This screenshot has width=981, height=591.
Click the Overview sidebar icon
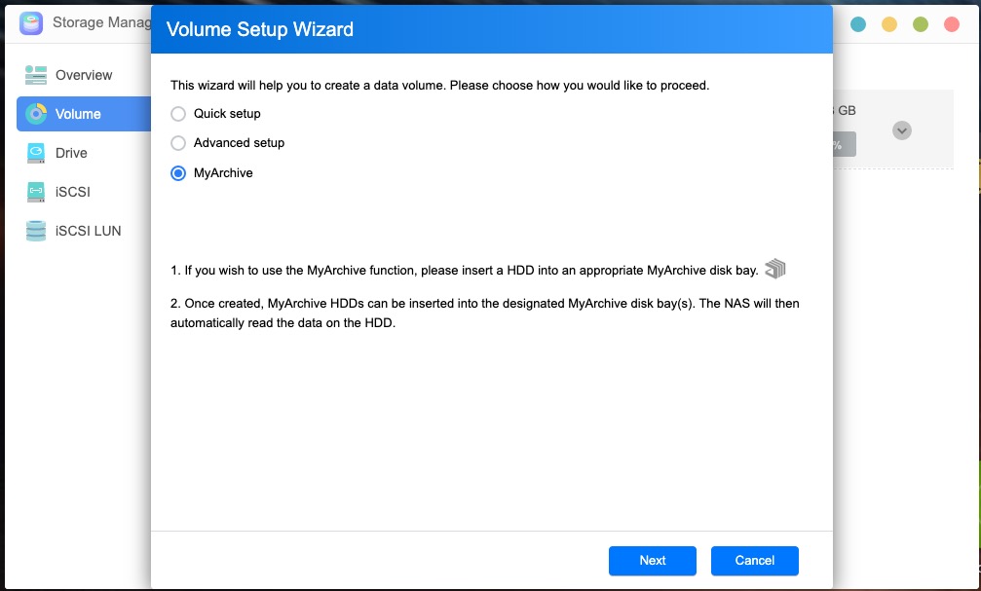[36, 75]
